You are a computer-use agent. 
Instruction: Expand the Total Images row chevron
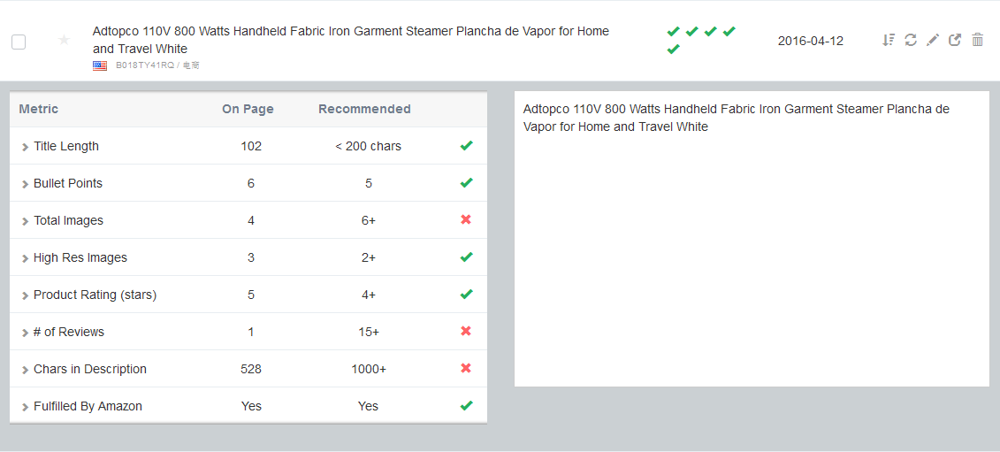(x=25, y=221)
